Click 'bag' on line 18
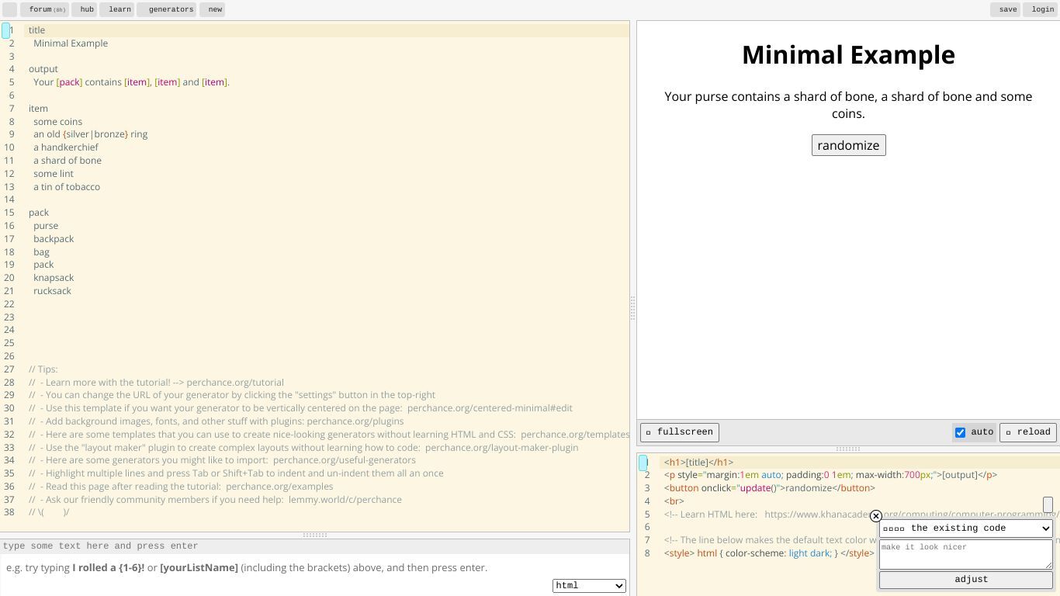This screenshot has height=596, width=1060. (x=41, y=252)
